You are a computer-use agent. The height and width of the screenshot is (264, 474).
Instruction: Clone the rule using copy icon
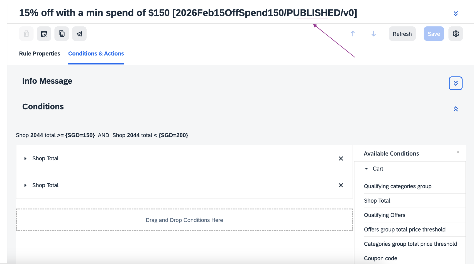(62, 34)
